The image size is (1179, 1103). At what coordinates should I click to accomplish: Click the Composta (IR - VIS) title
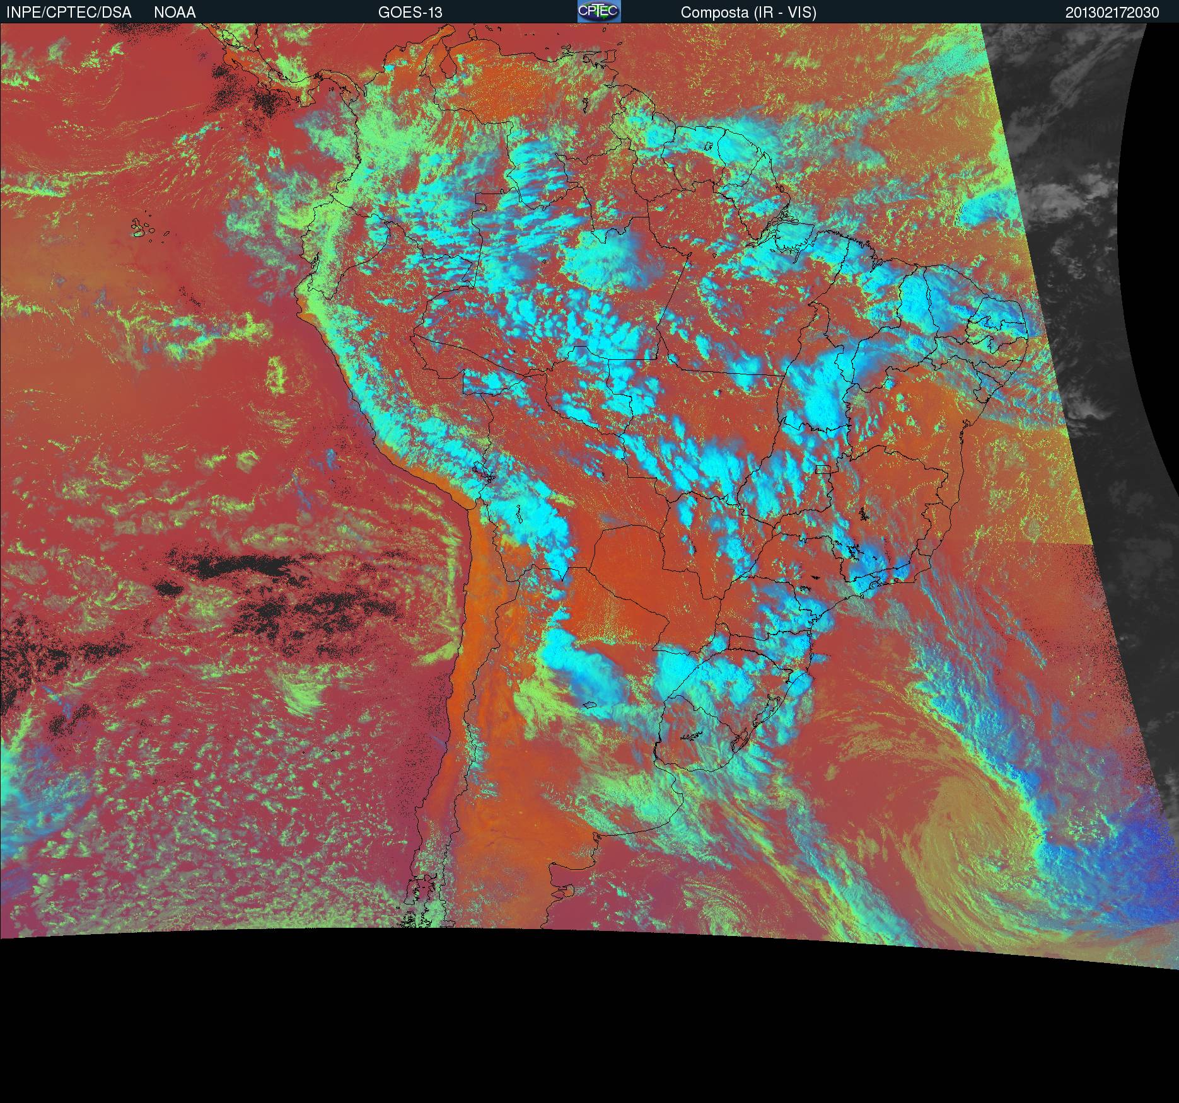[x=748, y=13]
